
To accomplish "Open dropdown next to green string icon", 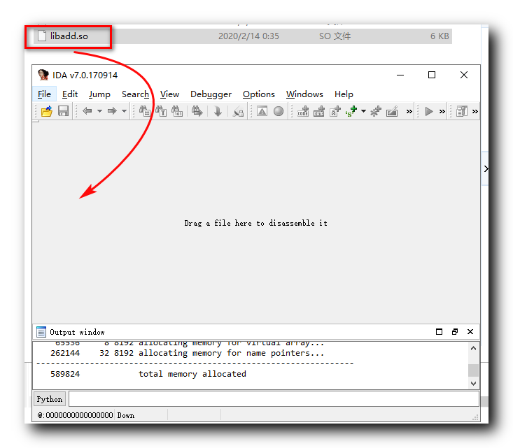I will tap(363, 111).
